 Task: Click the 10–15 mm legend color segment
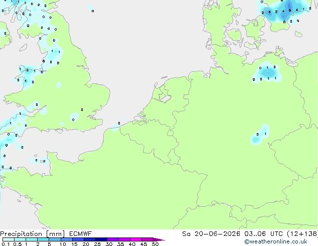[67, 239]
